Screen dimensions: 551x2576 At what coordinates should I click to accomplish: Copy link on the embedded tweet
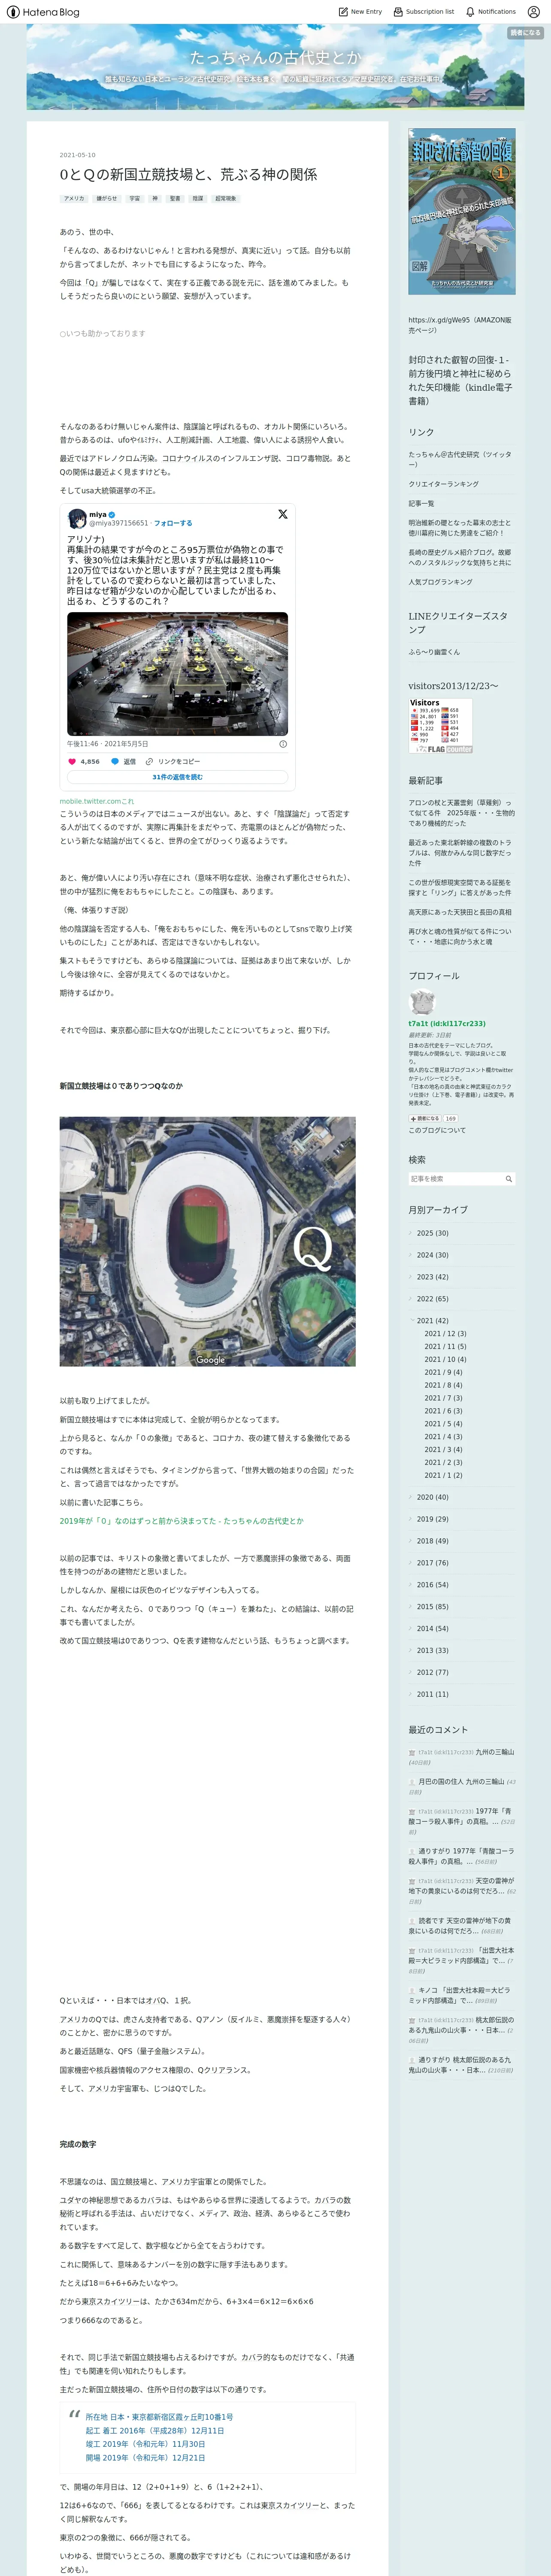coord(173,761)
